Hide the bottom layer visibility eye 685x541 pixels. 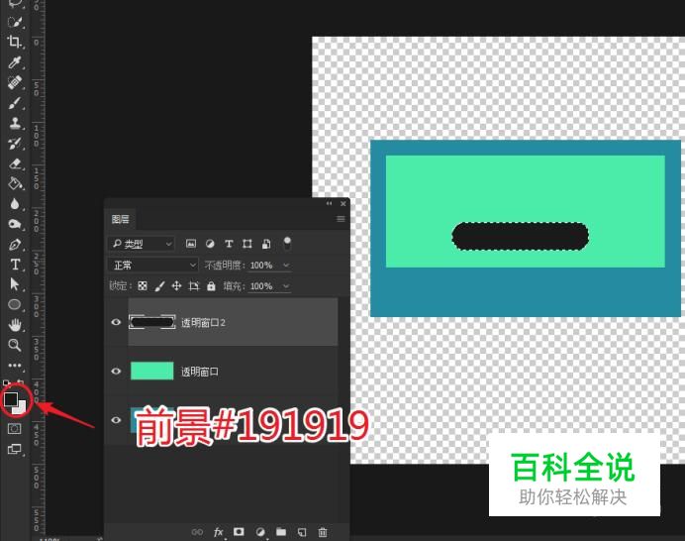(116, 420)
